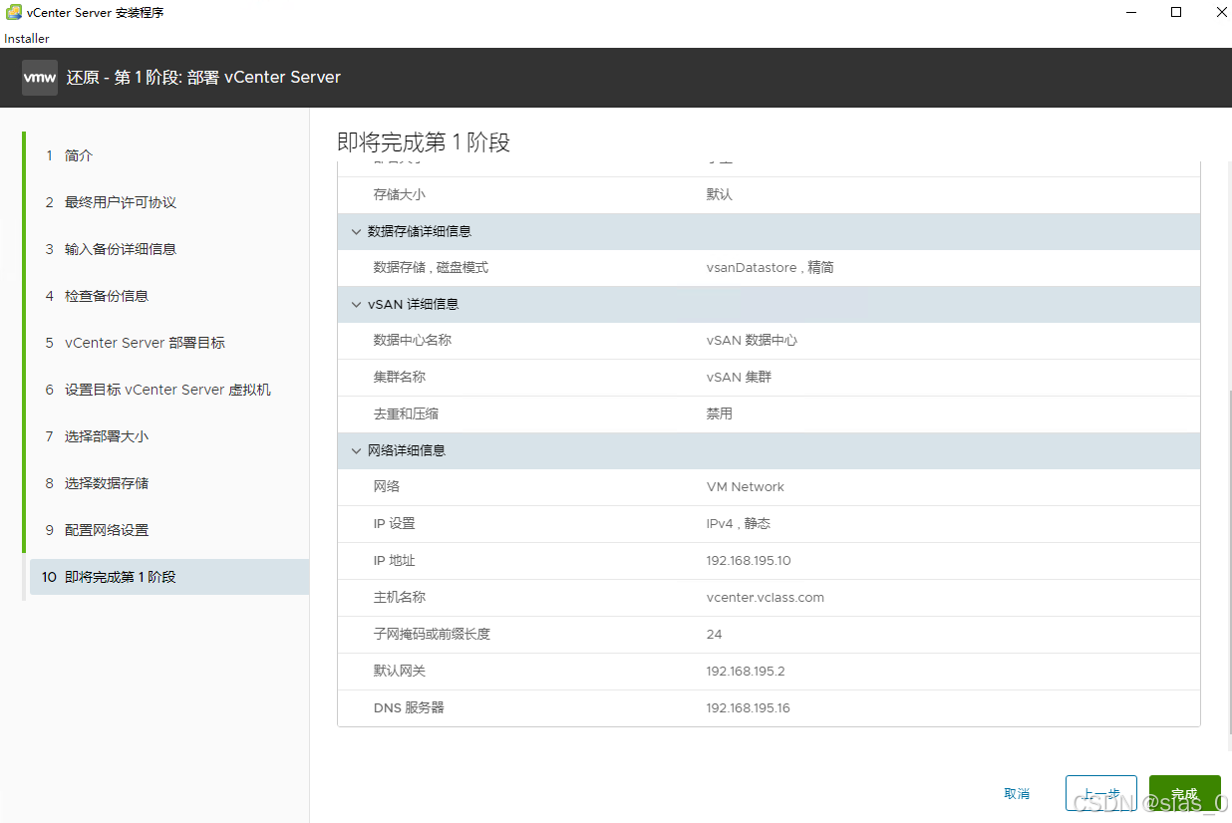Screen dimensions: 1232x823
Task: Click the 子网掩码或前缀长度 label
Action: click(432, 635)
